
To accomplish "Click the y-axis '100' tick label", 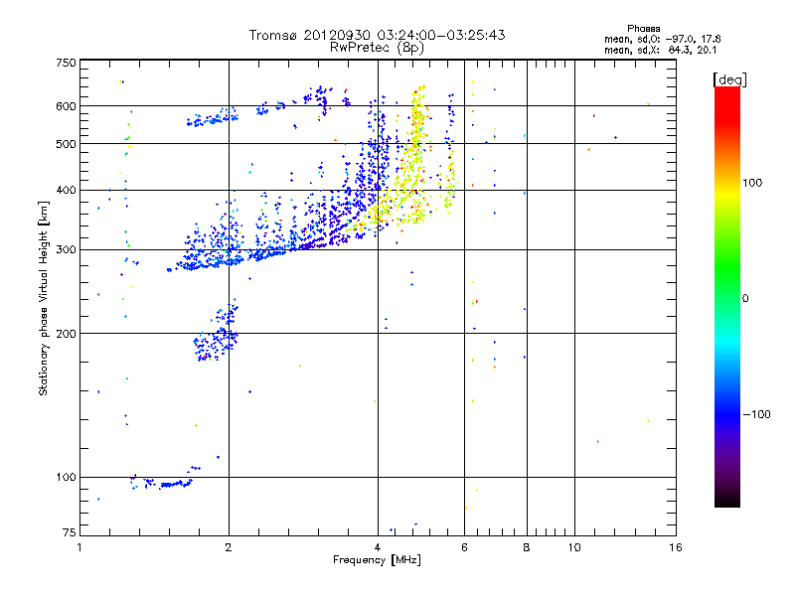I will [66, 477].
